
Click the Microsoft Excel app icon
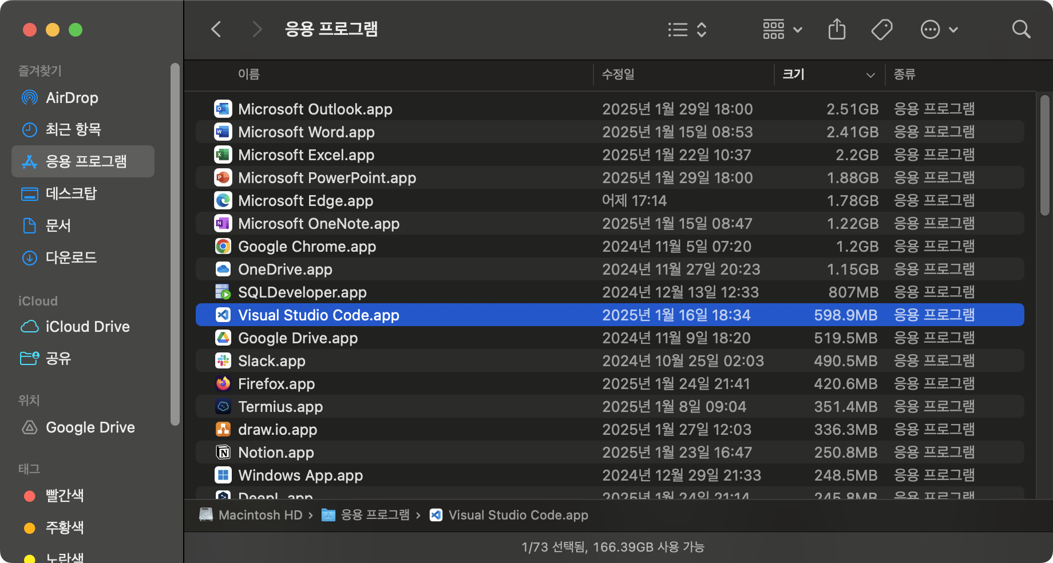coord(223,154)
